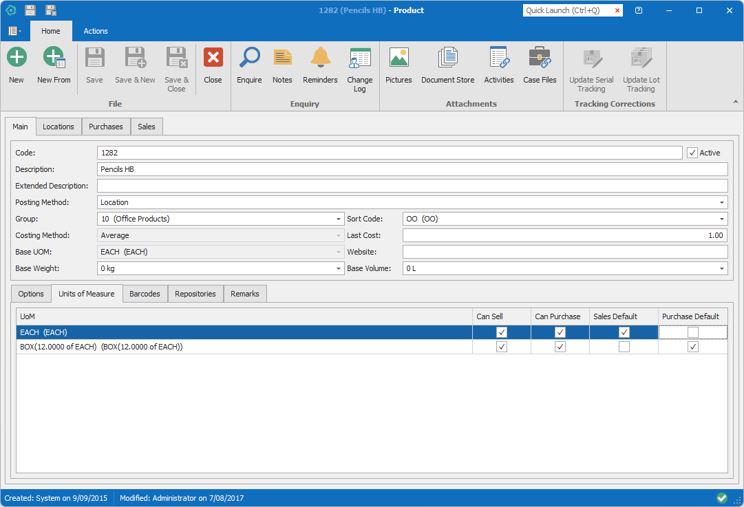744x507 pixels.
Task: Untick the Active checkbox
Action: 692,153
